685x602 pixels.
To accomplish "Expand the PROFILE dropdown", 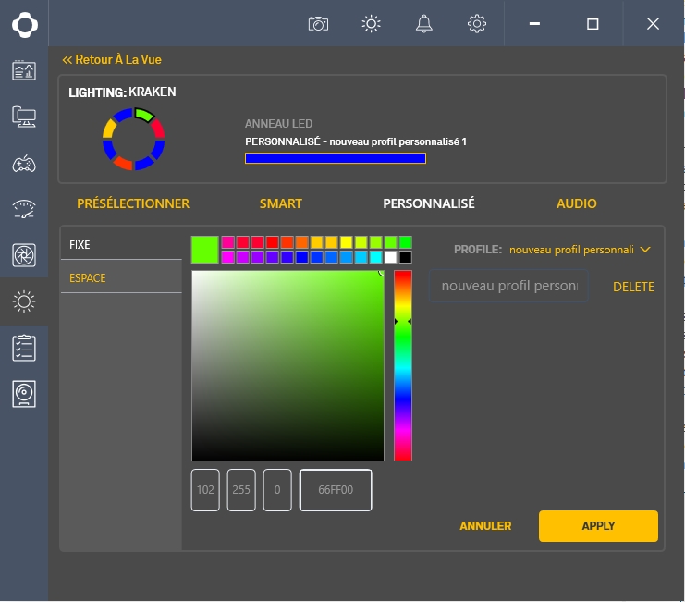I will (580, 250).
